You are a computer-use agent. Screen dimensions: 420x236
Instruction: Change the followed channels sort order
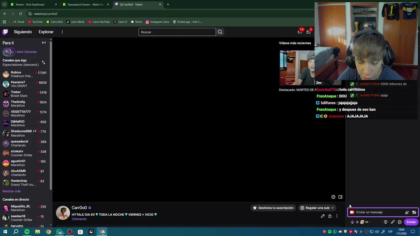(x=43, y=62)
